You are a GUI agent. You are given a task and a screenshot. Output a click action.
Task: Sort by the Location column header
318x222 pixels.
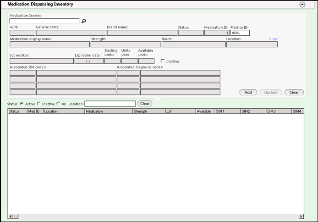[64, 111]
